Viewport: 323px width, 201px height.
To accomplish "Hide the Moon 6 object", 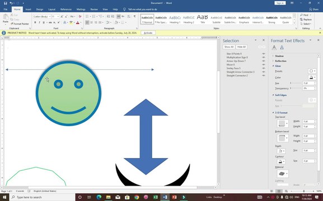I will pos(264,65).
